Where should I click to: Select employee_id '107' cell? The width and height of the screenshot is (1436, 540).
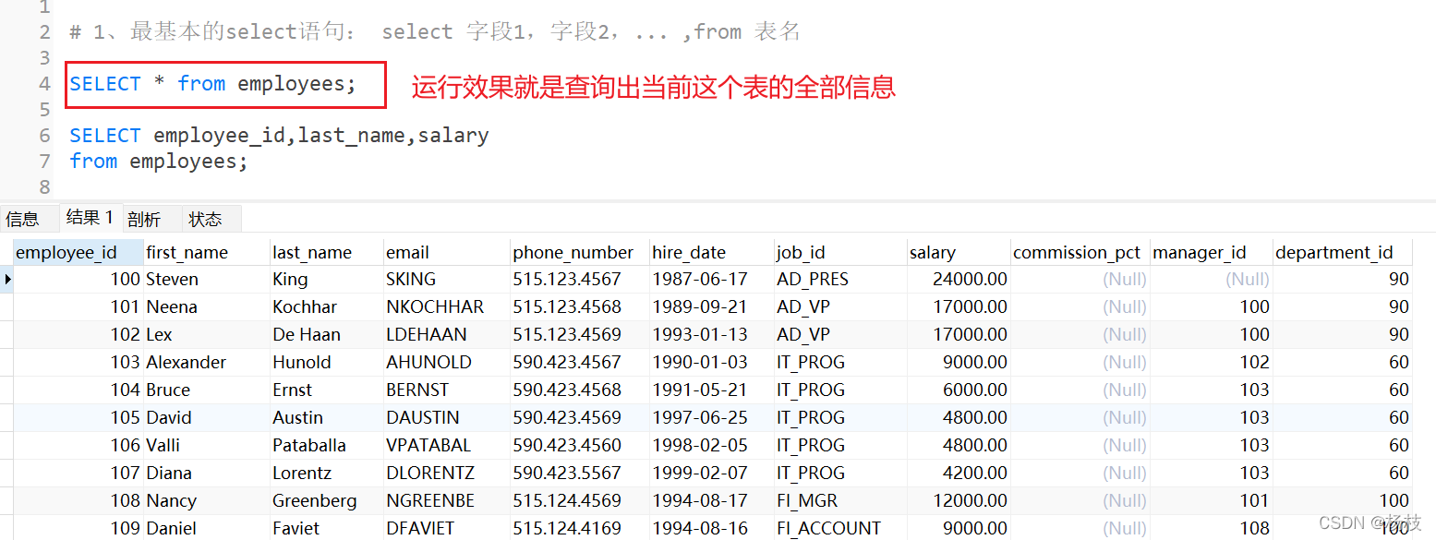(x=78, y=473)
